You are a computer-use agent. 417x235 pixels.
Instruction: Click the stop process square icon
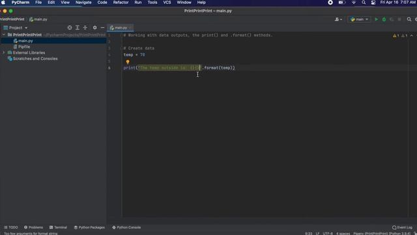point(399,20)
